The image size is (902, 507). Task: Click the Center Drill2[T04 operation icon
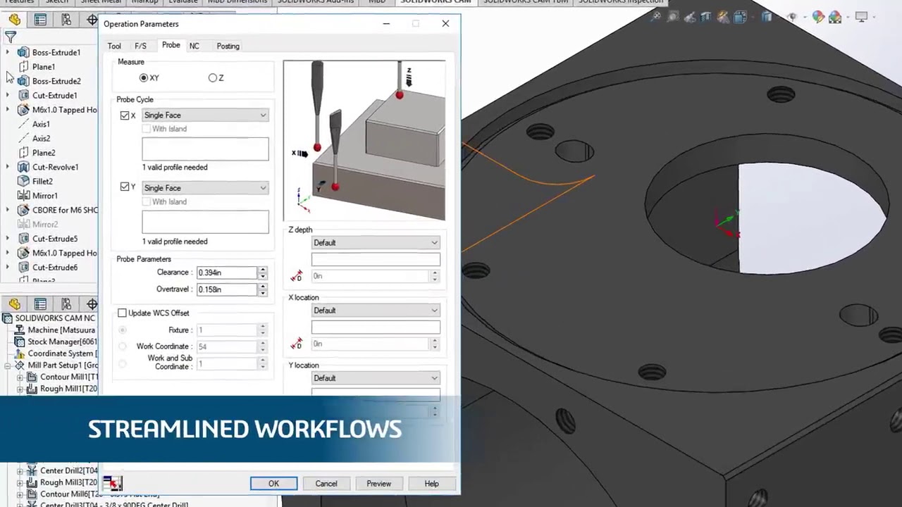point(32,470)
